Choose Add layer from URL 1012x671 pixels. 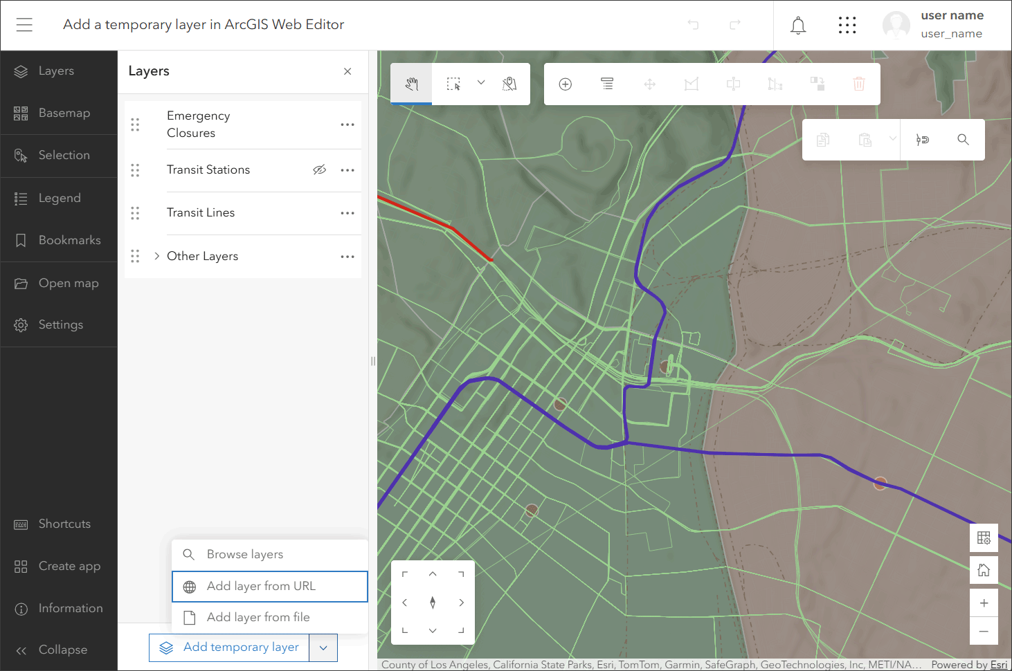click(x=270, y=587)
